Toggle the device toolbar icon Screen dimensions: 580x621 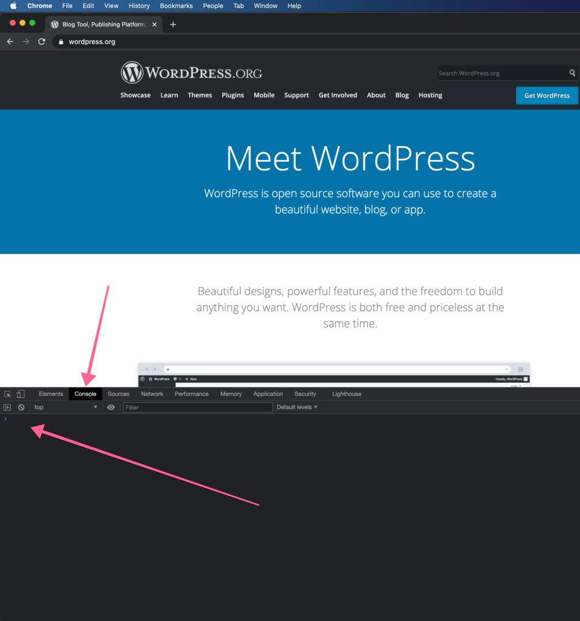coord(21,394)
